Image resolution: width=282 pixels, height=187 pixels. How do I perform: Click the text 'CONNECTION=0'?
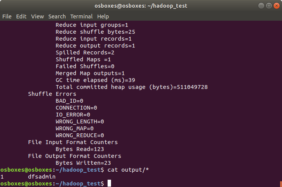[76, 108]
